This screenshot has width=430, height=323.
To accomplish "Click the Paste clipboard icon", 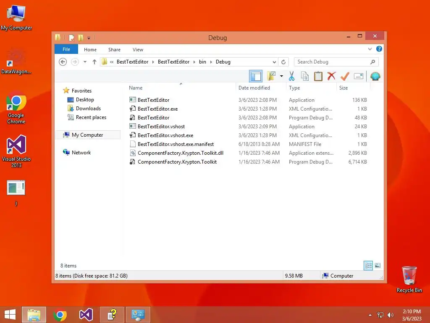I will pyautogui.click(x=318, y=76).
